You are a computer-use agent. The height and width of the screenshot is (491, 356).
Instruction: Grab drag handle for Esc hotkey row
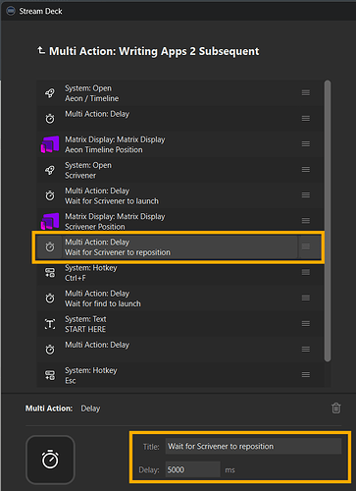306,375
